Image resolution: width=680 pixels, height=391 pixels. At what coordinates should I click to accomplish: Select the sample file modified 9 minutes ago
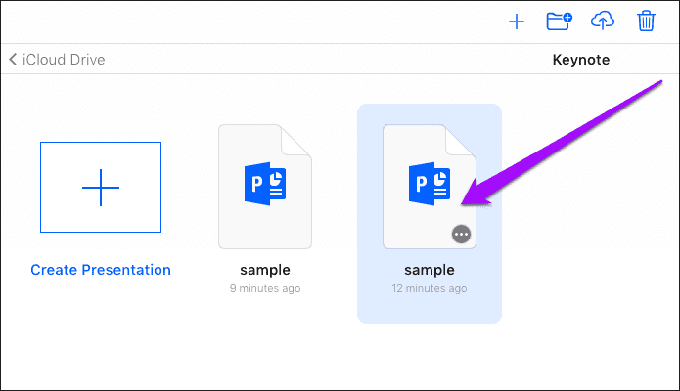click(265, 187)
